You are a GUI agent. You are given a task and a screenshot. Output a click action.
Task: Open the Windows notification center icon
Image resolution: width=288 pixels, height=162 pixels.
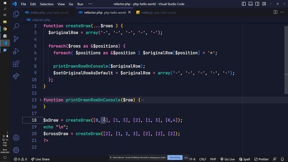pyautogui.click(x=5, y=157)
